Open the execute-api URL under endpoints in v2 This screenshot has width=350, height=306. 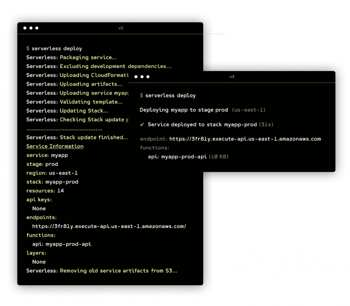[109, 226]
